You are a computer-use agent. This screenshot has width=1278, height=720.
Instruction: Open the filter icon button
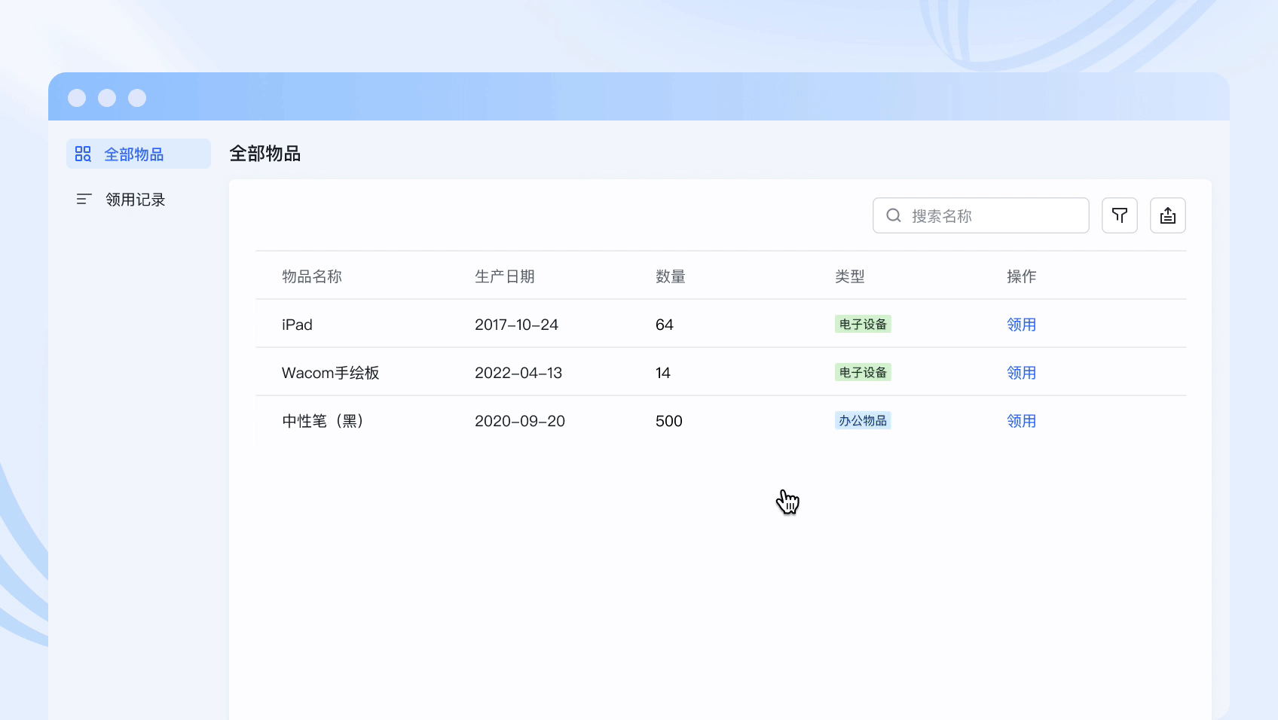(1119, 215)
